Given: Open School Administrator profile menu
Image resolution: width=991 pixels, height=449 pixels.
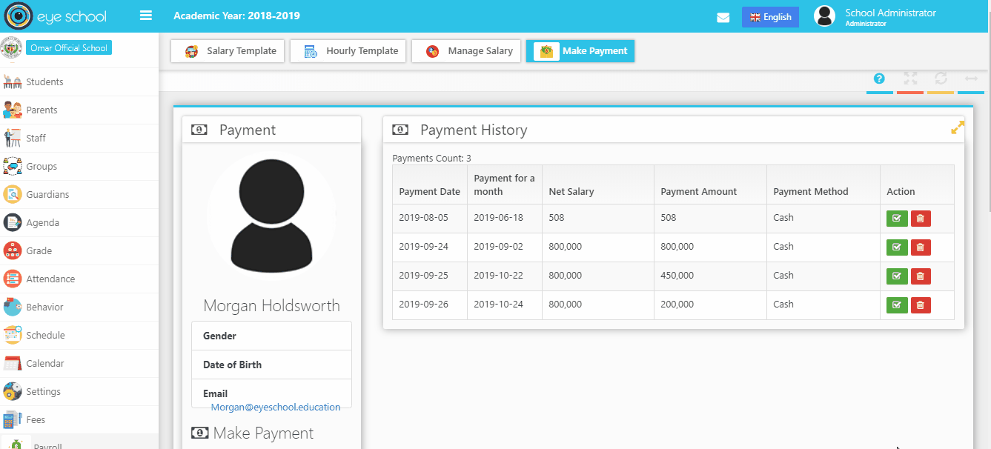Looking at the screenshot, I should coord(875,16).
